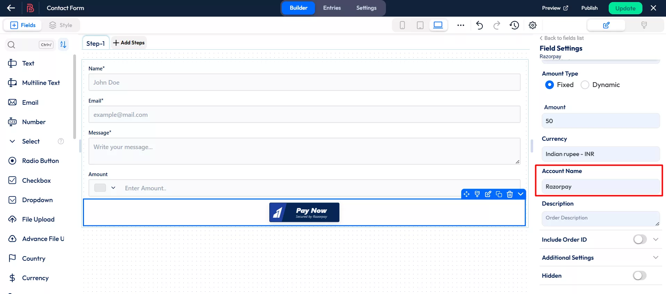Click the green Update button

625,8
